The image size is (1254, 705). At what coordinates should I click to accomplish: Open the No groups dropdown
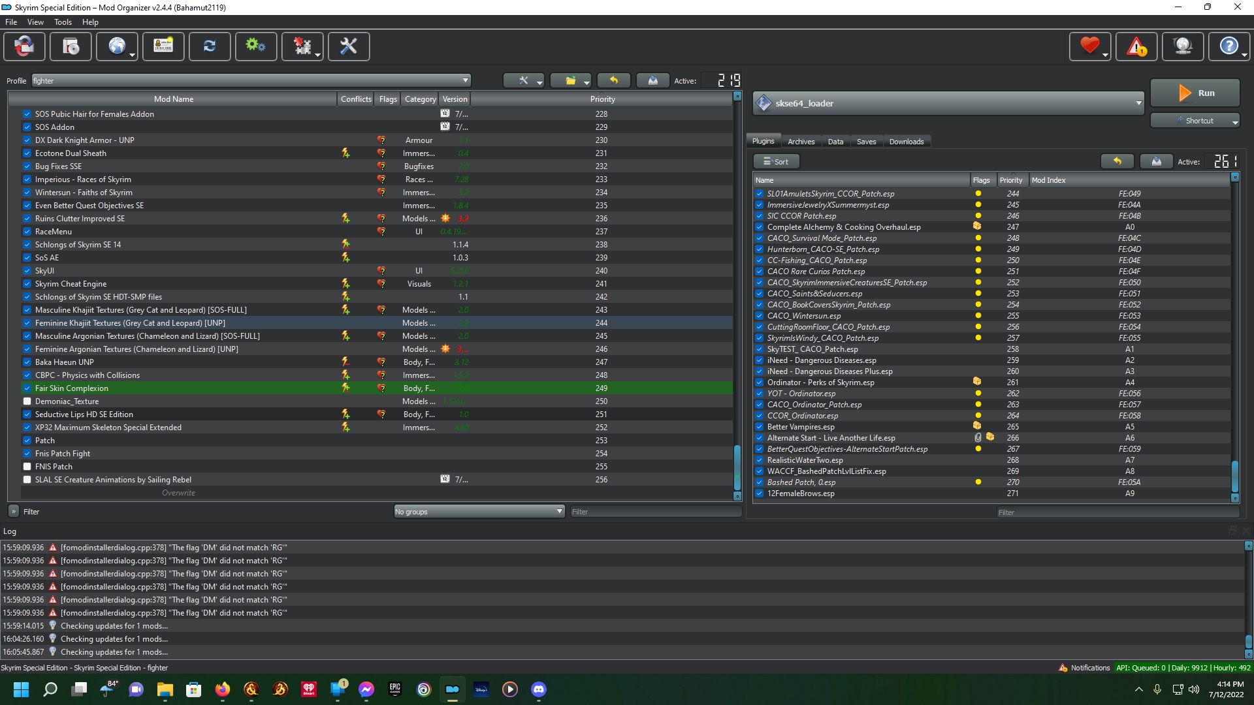point(479,512)
